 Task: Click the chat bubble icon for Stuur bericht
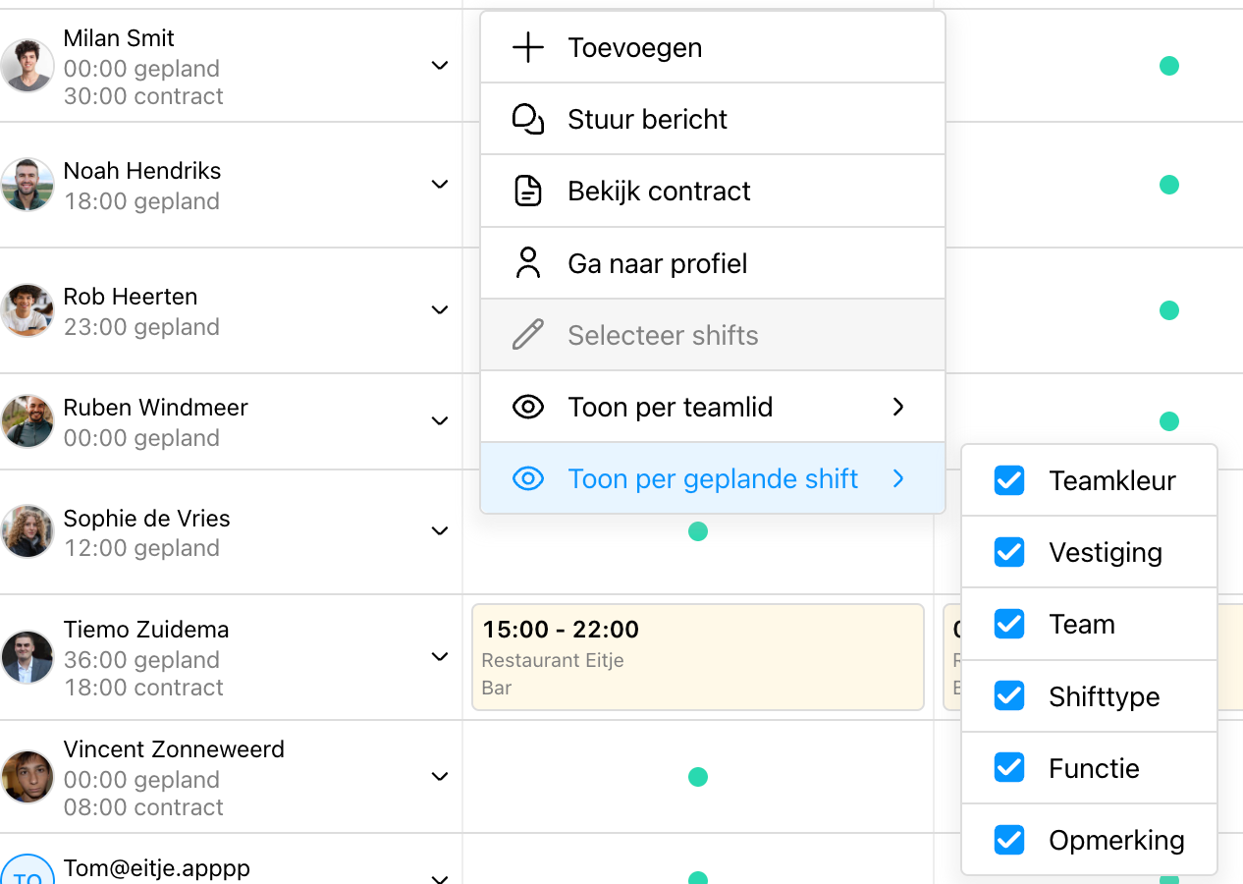click(528, 119)
